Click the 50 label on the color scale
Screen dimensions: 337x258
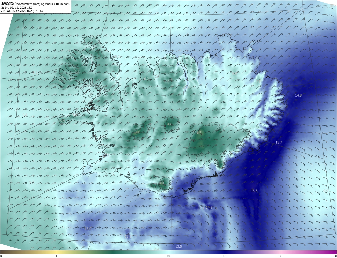(335, 256)
